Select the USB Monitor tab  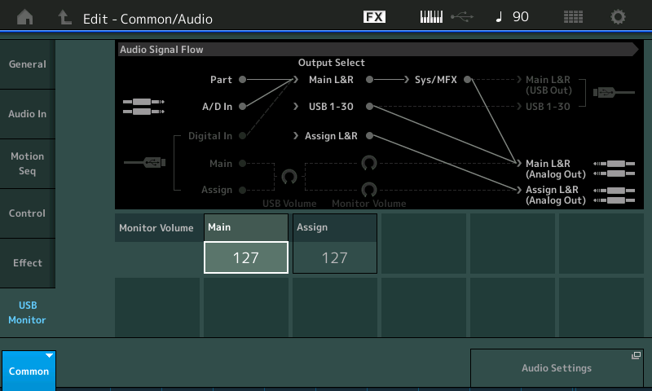tap(28, 313)
